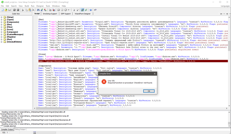Expand the [CustomMessages] tree node
This screenshot has height=134, width=231.
[x=1, y=35]
